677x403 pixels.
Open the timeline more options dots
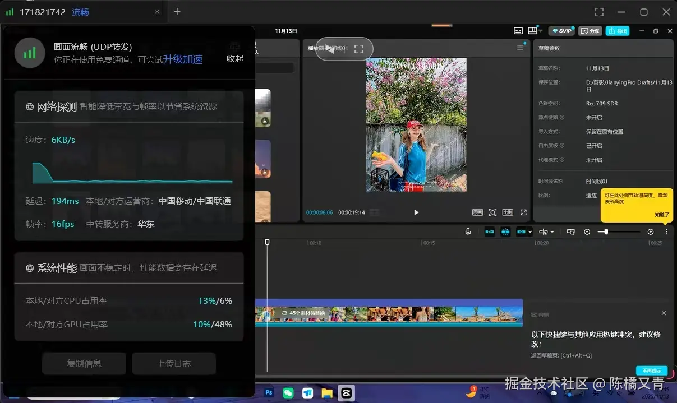point(666,231)
